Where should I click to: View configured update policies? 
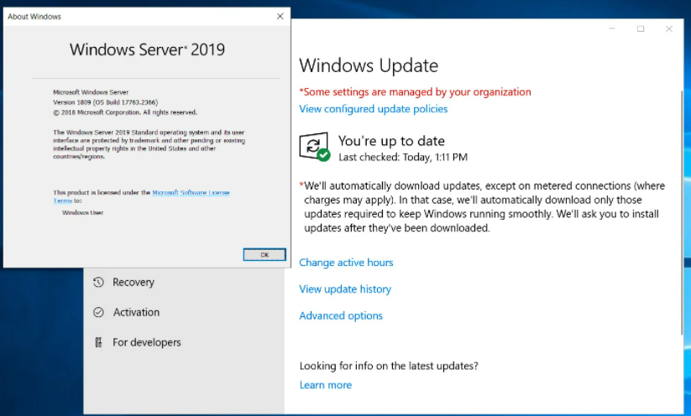coord(374,109)
